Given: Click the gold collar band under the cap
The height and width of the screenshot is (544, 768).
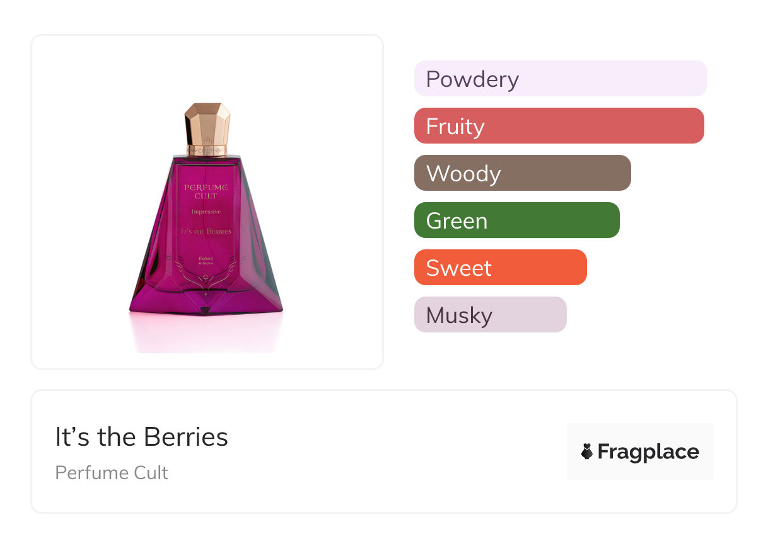Looking at the screenshot, I should click(207, 151).
